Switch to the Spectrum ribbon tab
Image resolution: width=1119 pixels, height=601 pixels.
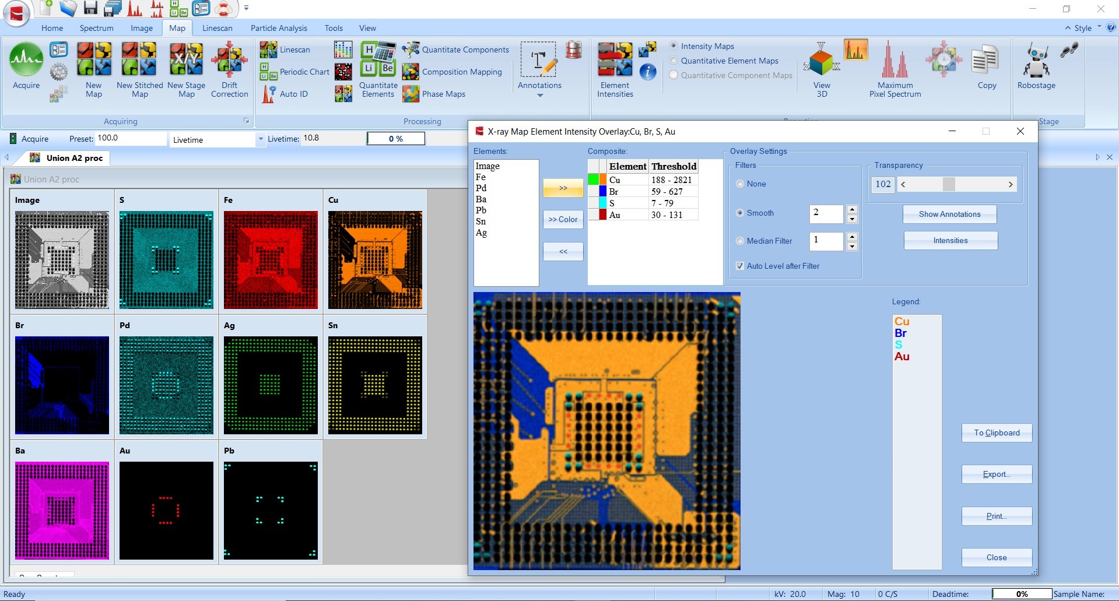coord(96,28)
